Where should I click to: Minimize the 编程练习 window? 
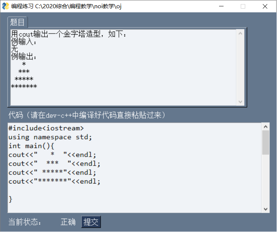click(221, 6)
